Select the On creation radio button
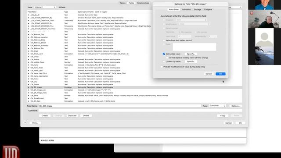 (180, 32)
